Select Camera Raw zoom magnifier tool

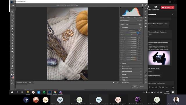146,73
